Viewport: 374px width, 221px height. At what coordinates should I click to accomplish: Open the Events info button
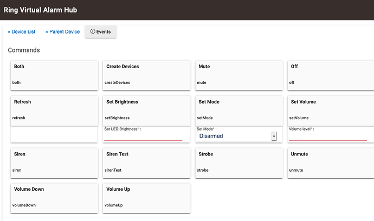(100, 32)
